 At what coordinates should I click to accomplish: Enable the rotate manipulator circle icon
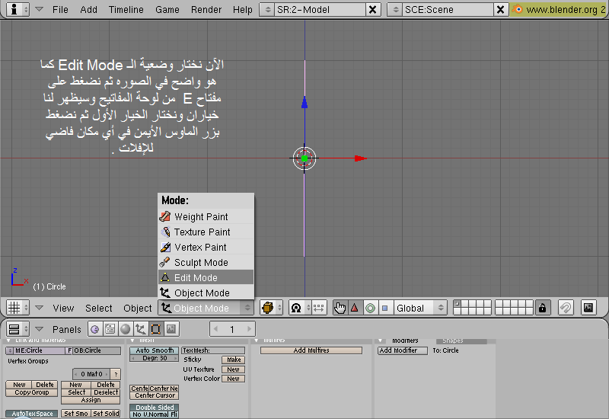click(370, 308)
